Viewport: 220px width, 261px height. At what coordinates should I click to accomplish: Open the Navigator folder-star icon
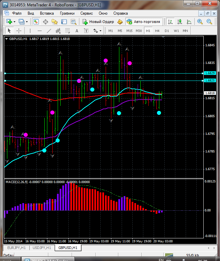pos(55,22)
